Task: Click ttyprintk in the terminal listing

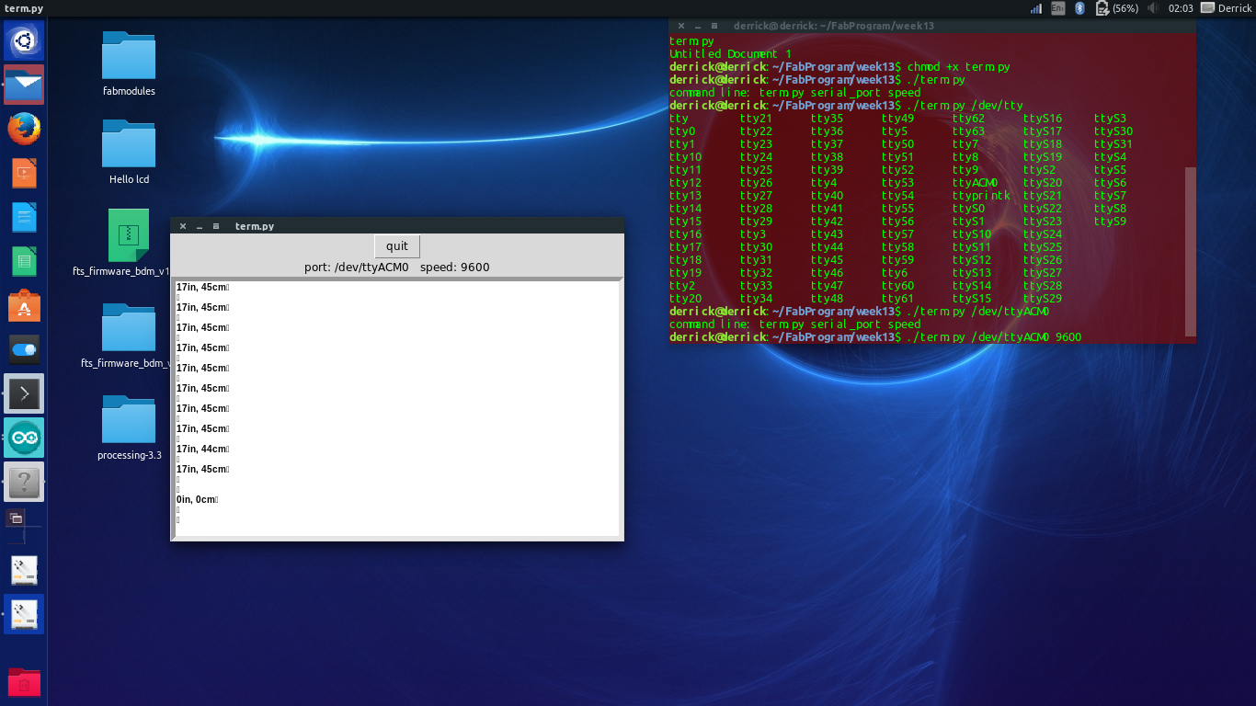Action: [x=981, y=196]
